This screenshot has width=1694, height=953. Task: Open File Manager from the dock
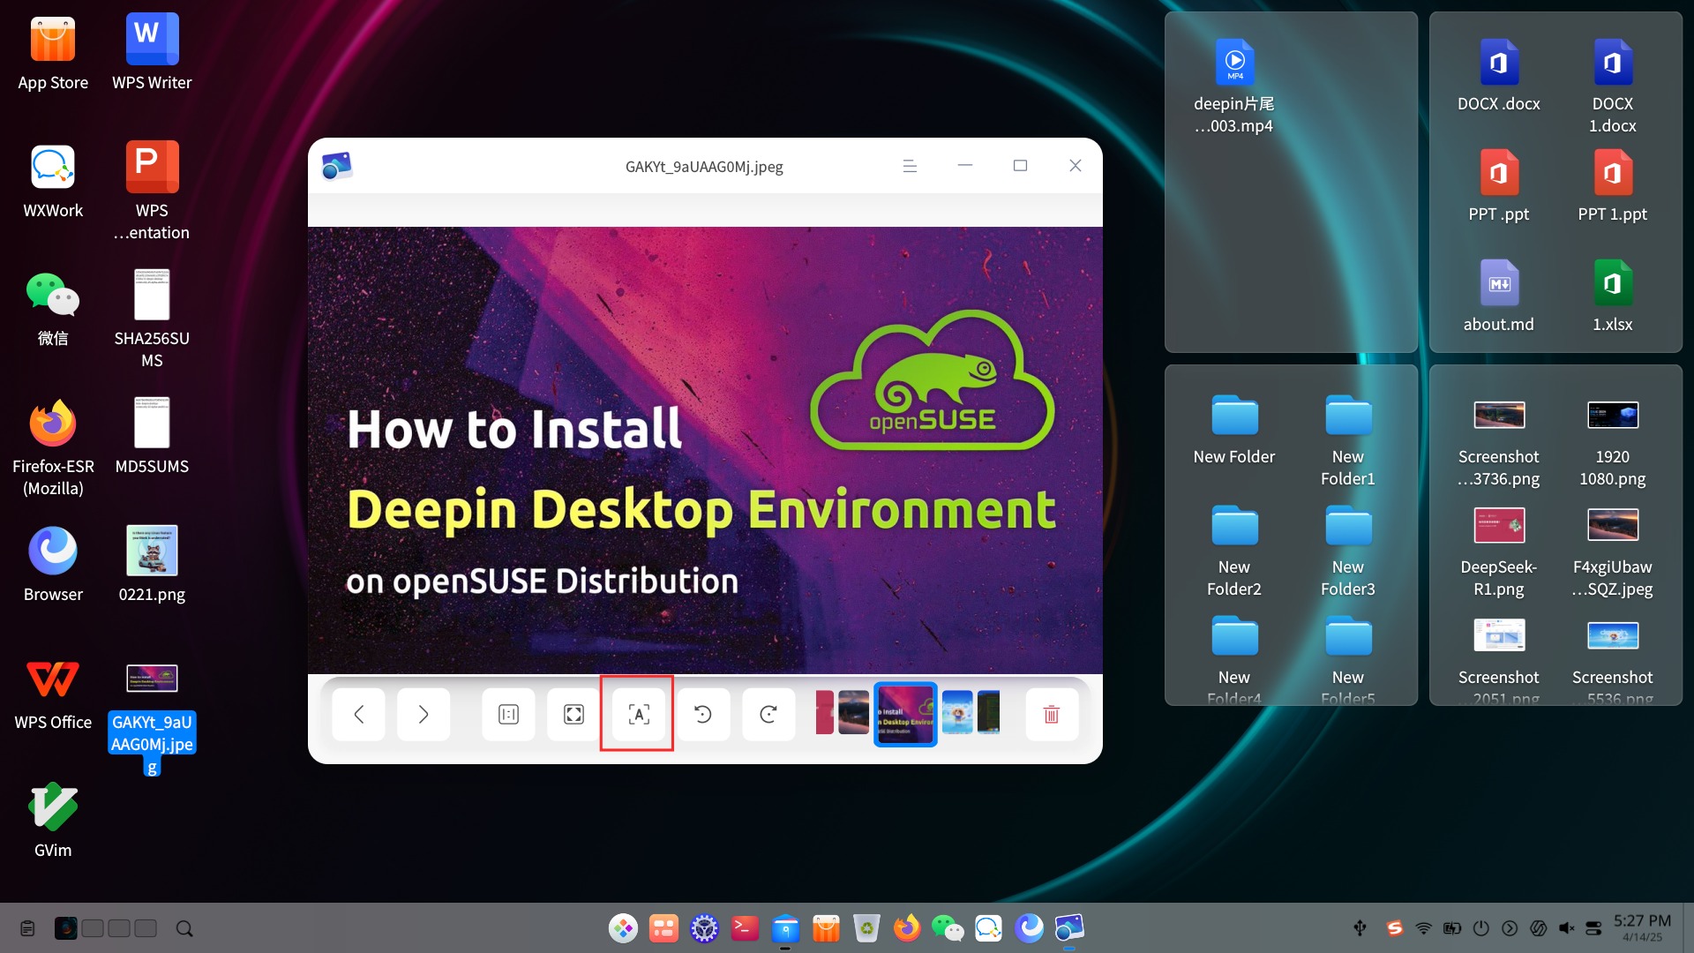tap(785, 928)
